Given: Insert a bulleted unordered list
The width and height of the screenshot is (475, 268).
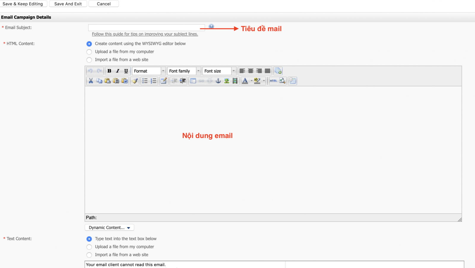Looking at the screenshot, I should pos(145,81).
